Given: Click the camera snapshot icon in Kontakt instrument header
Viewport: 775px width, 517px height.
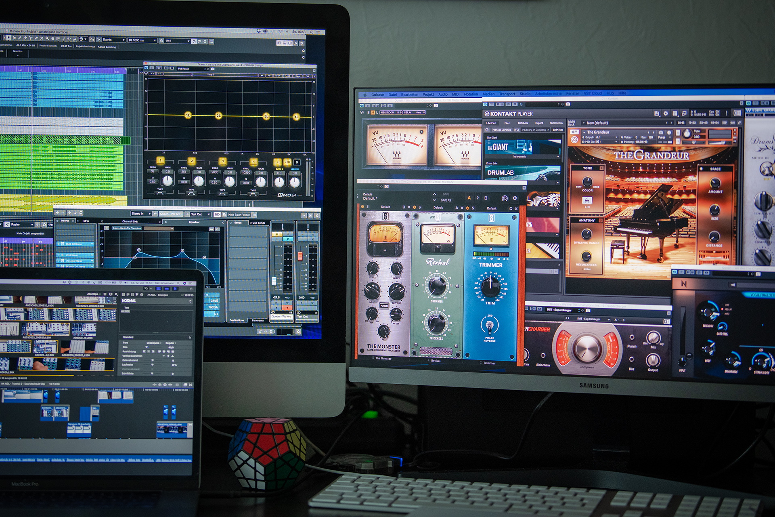Looking at the screenshot, I should [661, 132].
